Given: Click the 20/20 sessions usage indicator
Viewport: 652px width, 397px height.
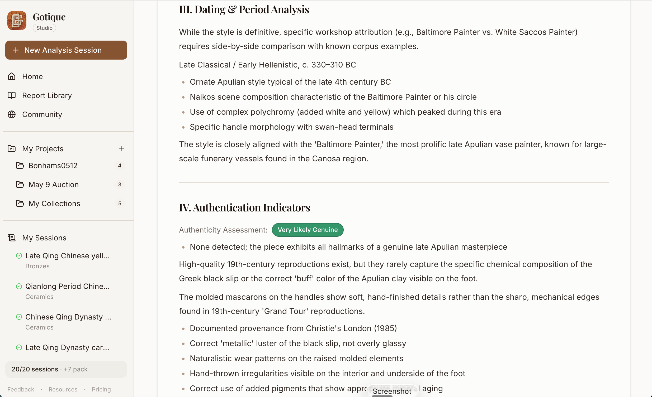Looking at the screenshot, I should coord(66,369).
